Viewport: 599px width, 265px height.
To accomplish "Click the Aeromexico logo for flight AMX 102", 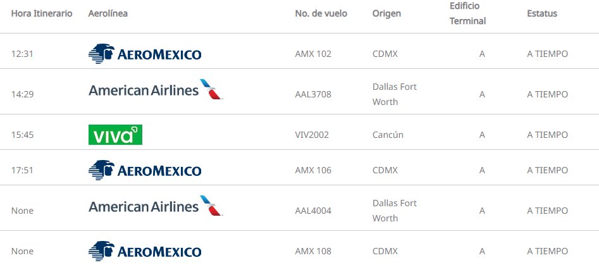I will (x=145, y=54).
